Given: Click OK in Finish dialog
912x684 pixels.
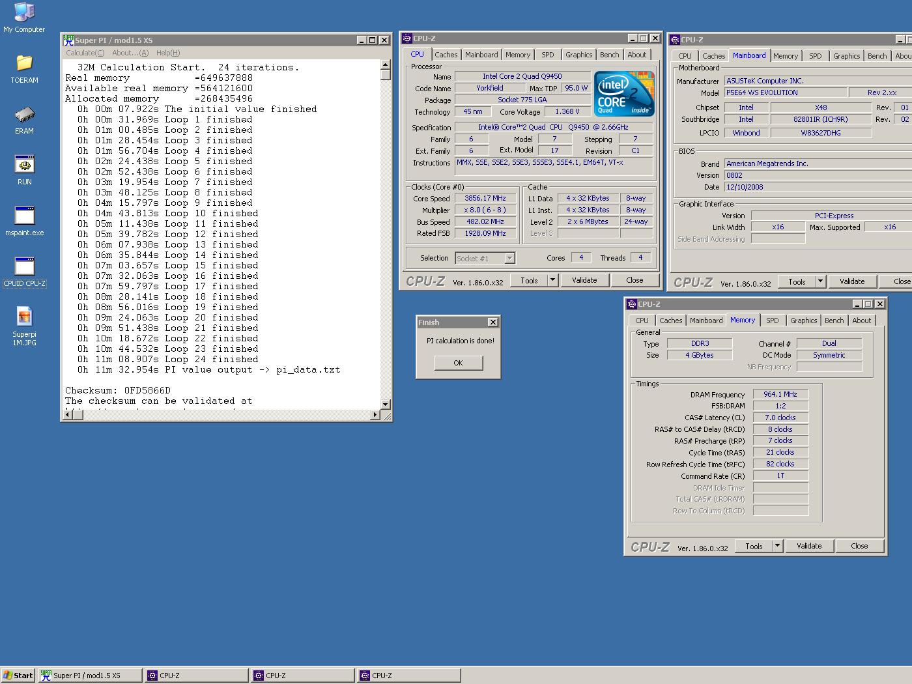Looking at the screenshot, I should click(x=459, y=363).
